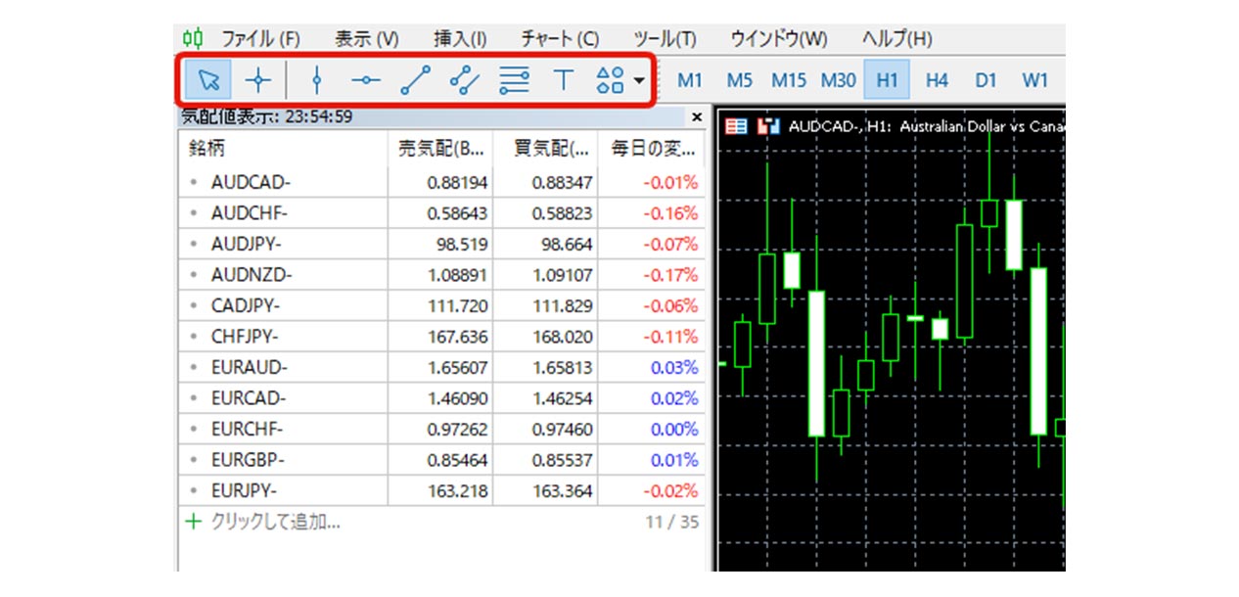Sort by 銘柄 column header

[283, 149]
